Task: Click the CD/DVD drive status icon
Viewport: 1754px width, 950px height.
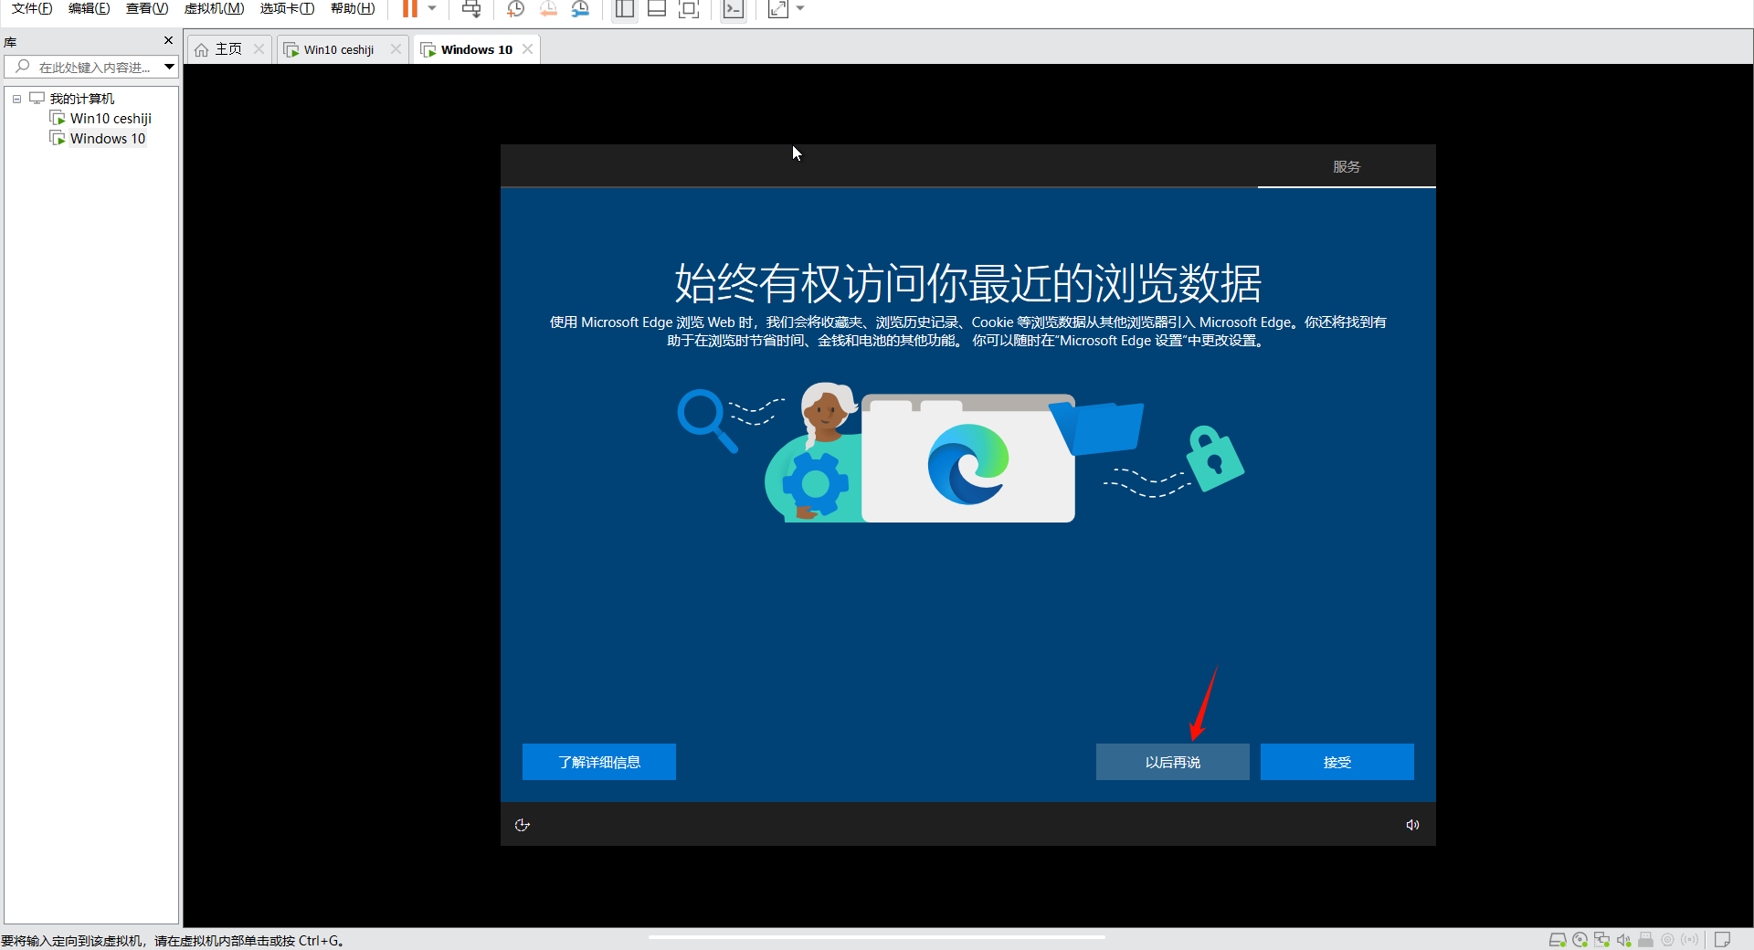Action: [1580, 940]
